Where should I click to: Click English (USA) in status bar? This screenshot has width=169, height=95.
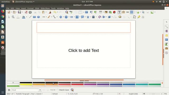[133, 94]
